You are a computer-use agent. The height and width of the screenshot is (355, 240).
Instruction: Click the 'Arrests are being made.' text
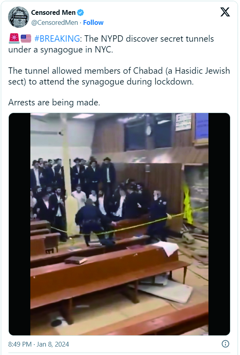coord(54,103)
